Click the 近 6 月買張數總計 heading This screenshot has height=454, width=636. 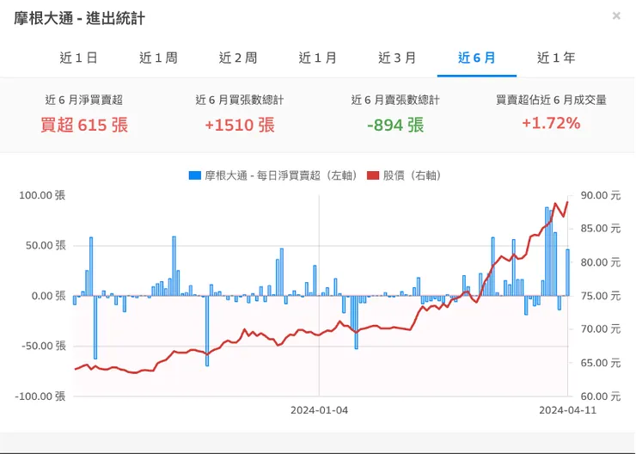(240, 100)
